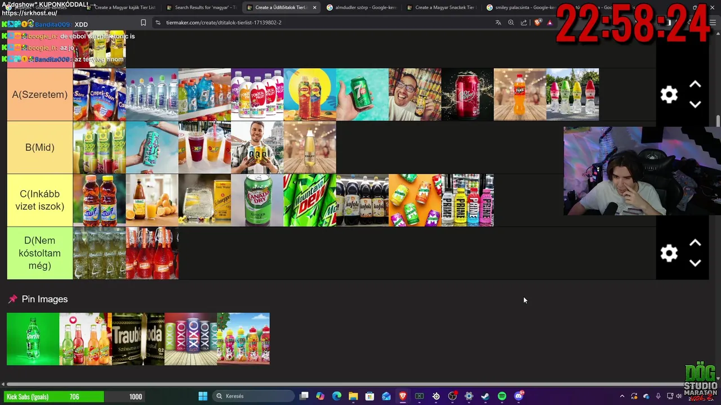Click the Nestea bottles image in C tier
The height and width of the screenshot is (405, 721).
99,200
